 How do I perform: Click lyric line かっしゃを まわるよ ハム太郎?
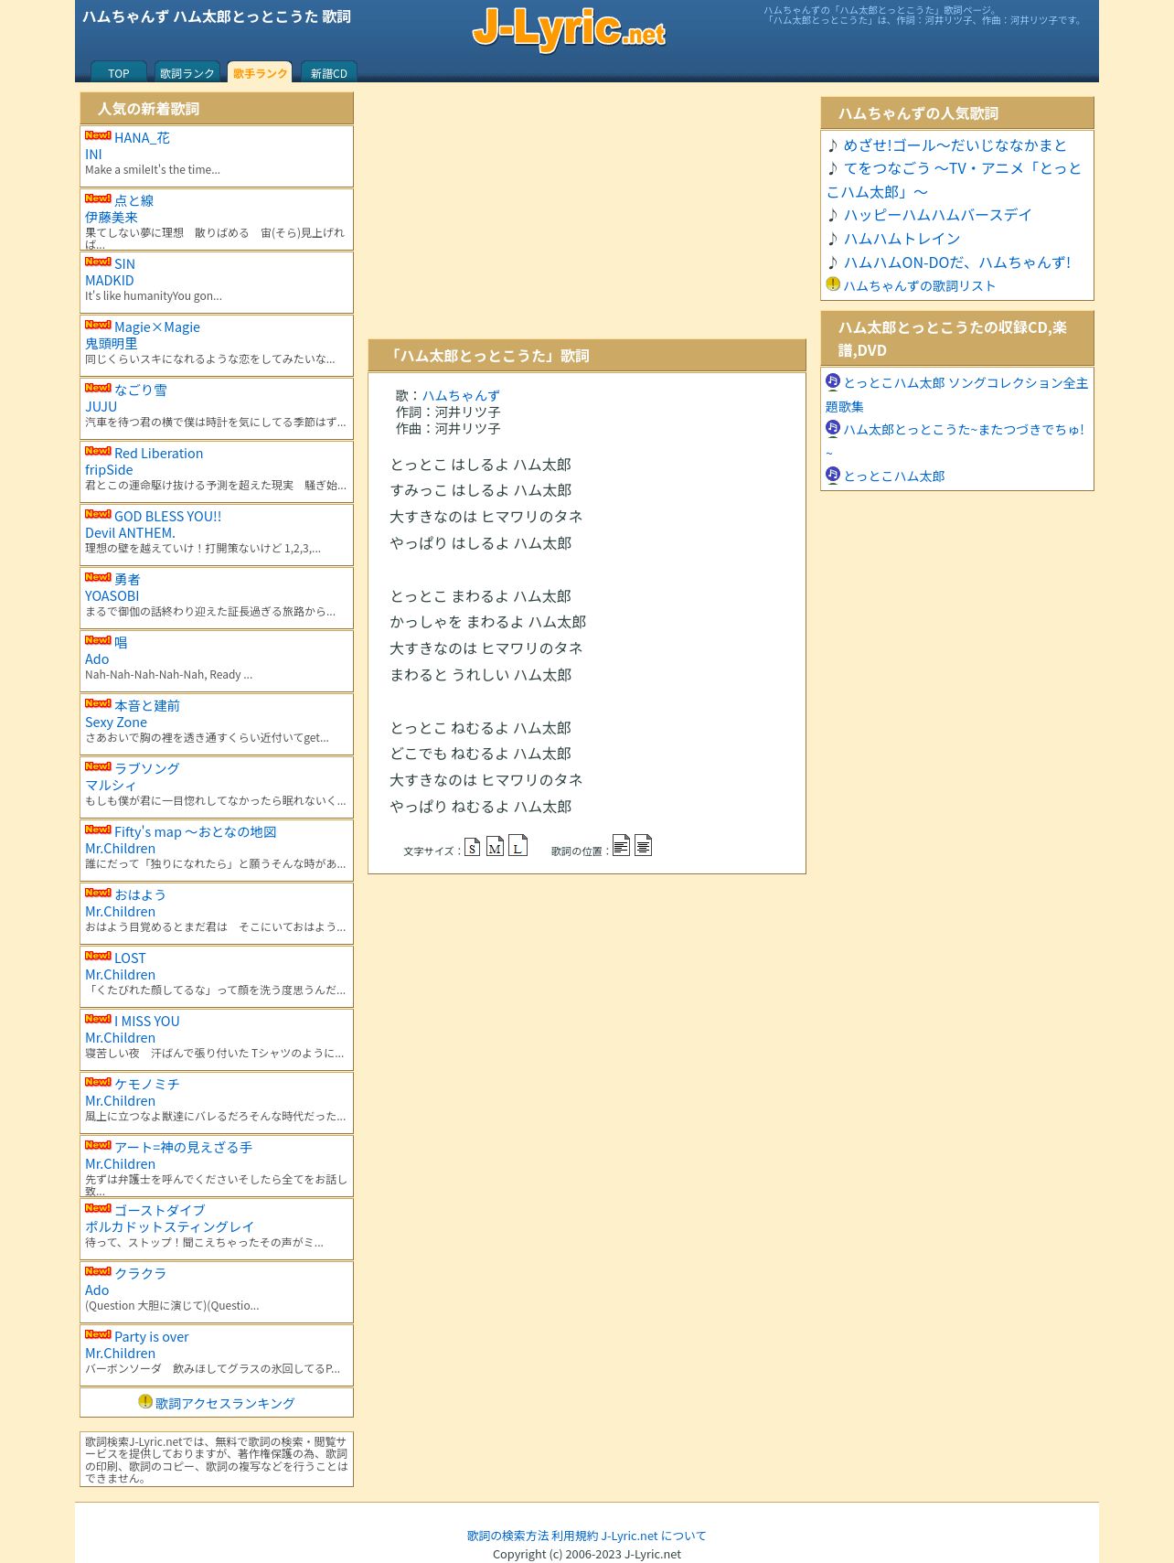coord(488,622)
